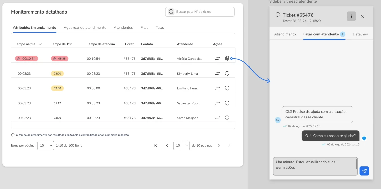381x189 pixels.
Task: Click the previous page arrow
Action: point(167,145)
